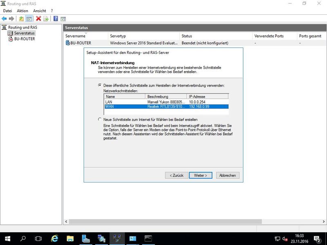This screenshot has height=245, width=327.
Task: Open File Explorer from the taskbar
Action: coord(70,238)
